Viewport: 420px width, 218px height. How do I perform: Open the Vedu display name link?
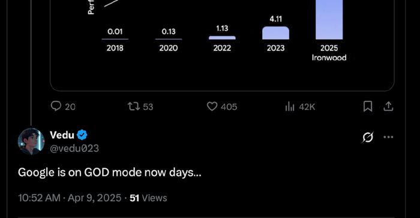62,135
